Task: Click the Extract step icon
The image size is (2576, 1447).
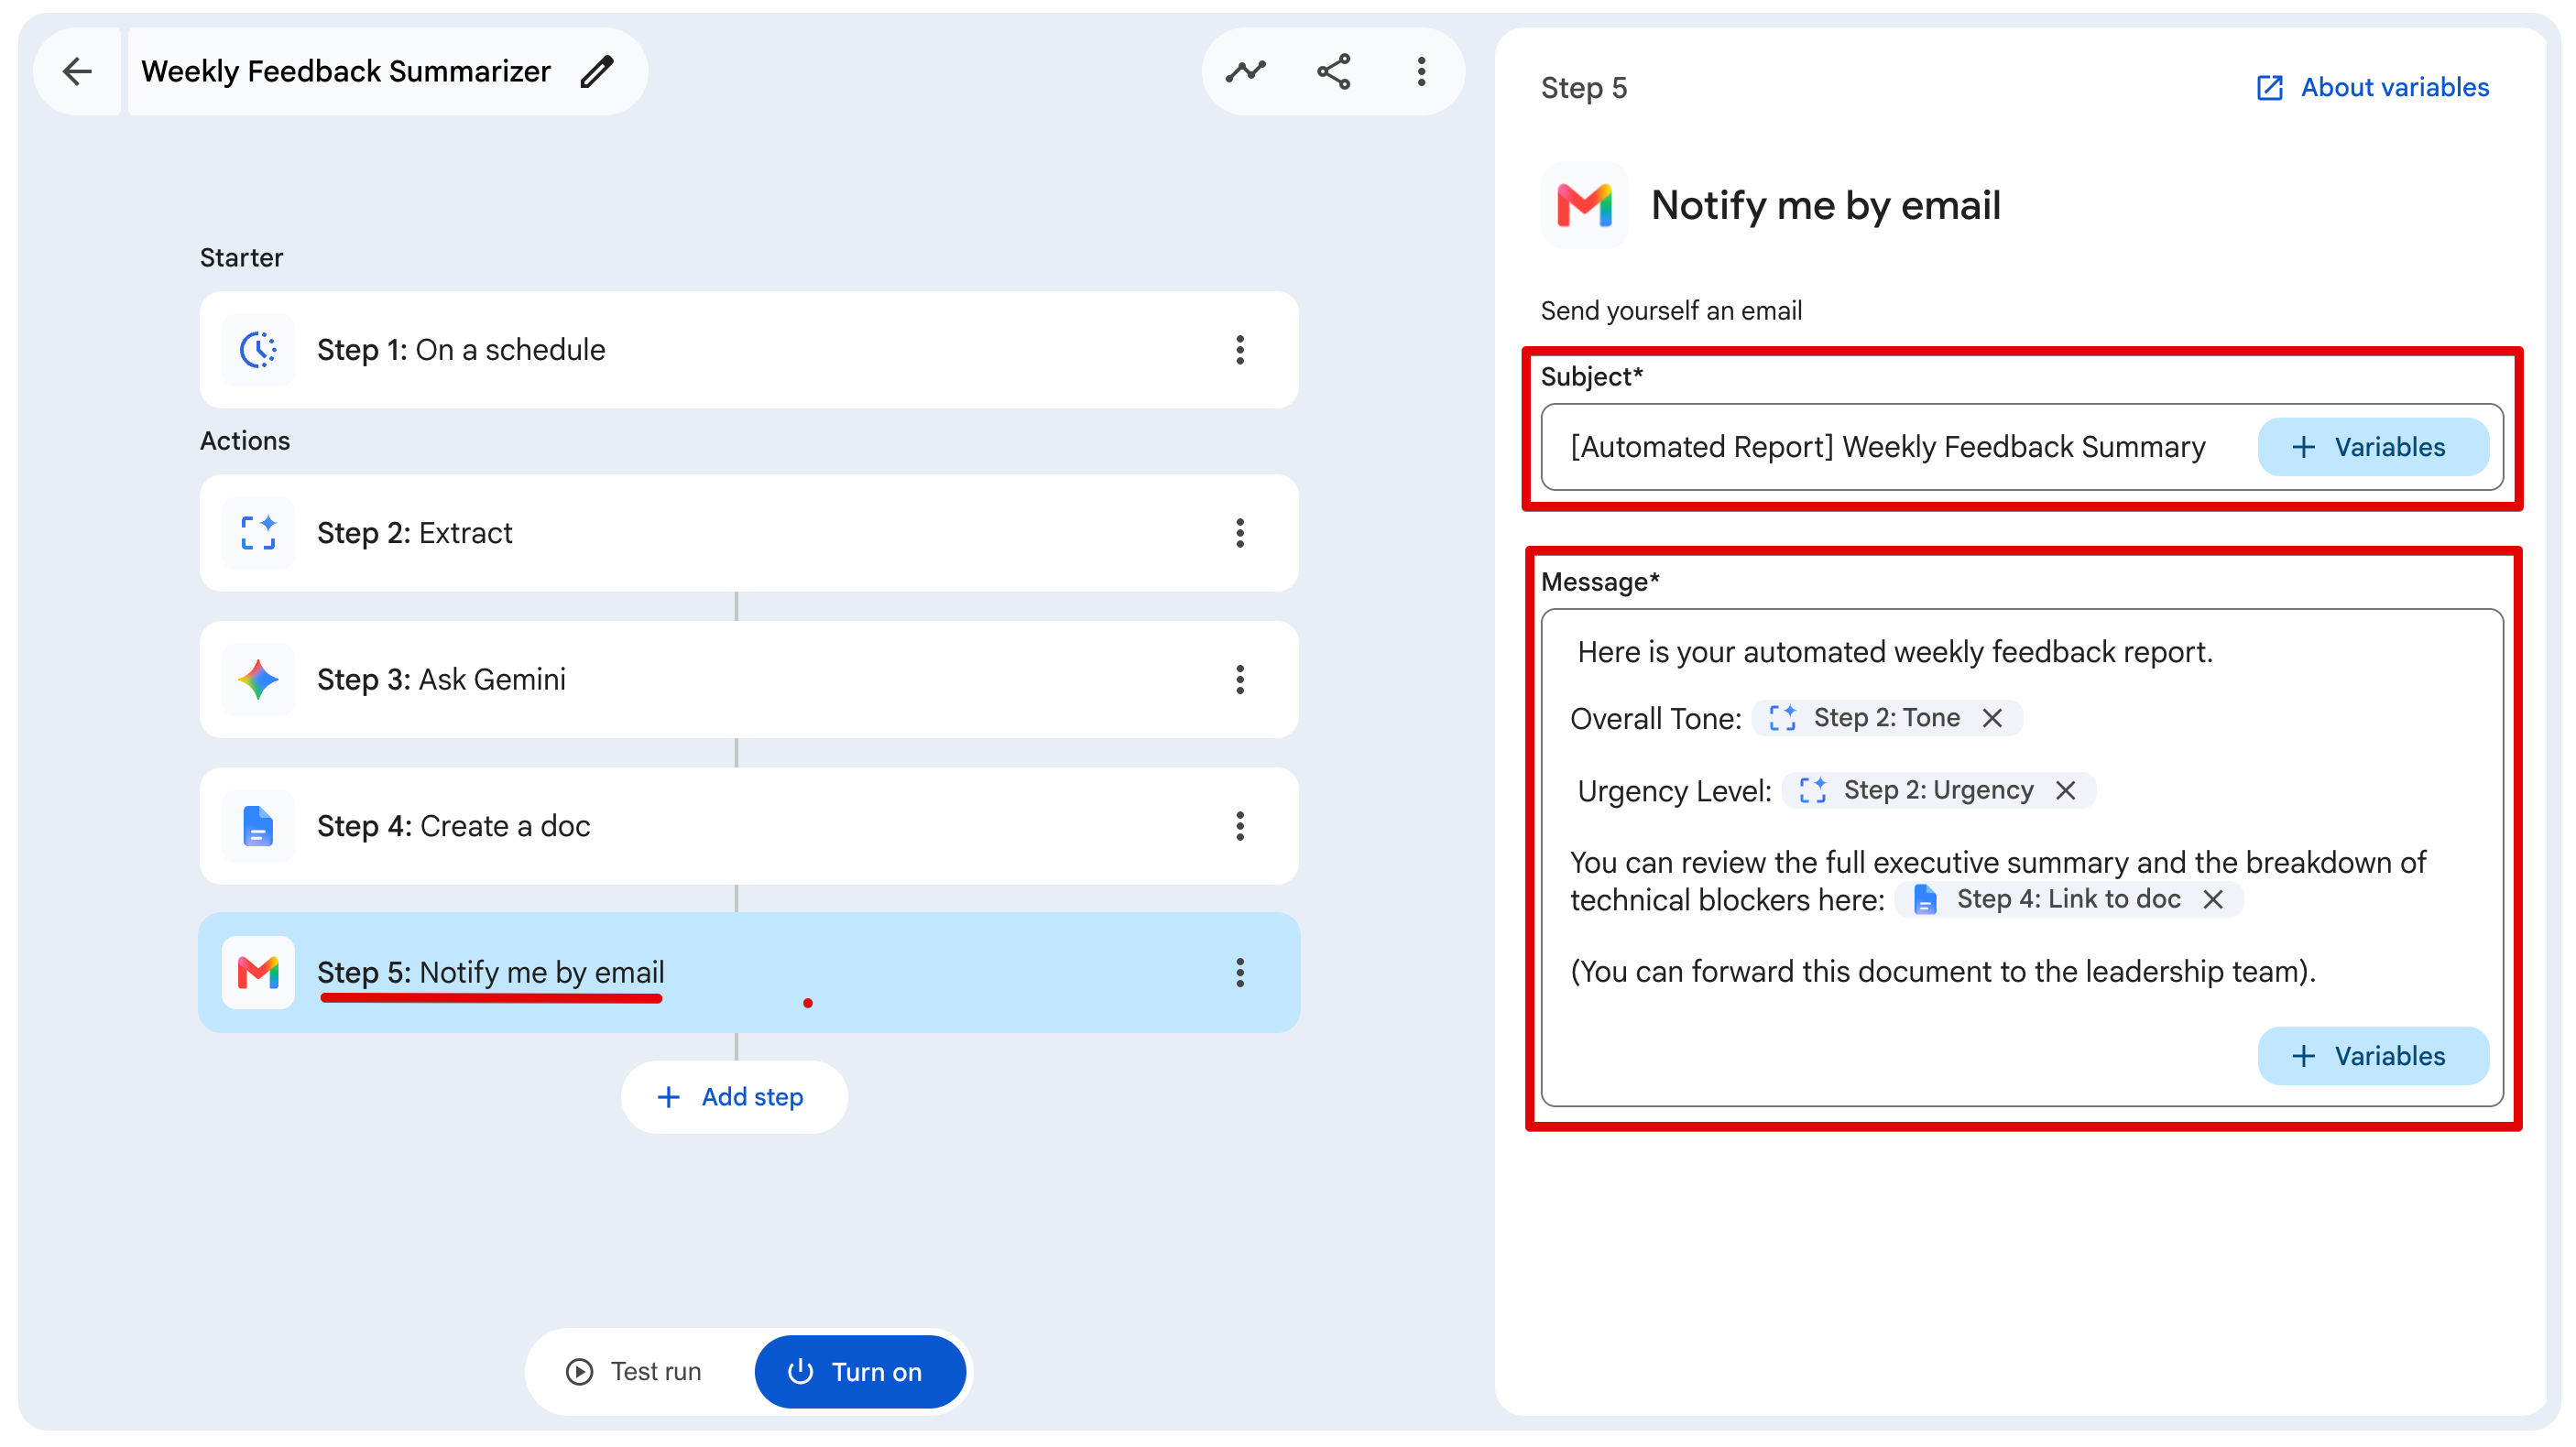Action: (258, 533)
